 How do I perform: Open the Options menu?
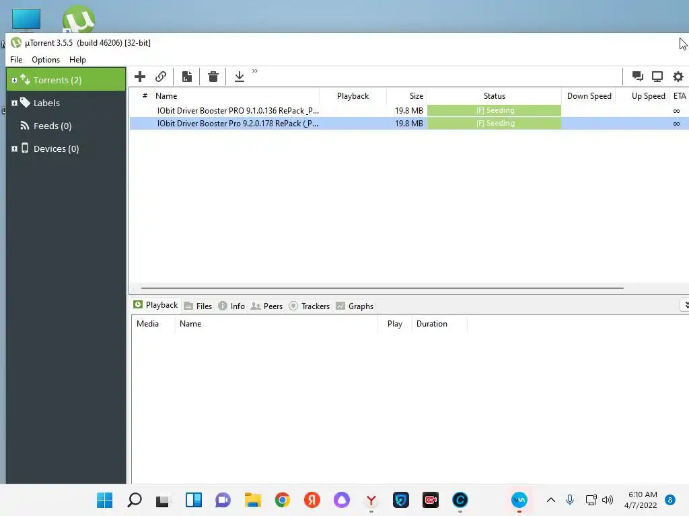46,60
